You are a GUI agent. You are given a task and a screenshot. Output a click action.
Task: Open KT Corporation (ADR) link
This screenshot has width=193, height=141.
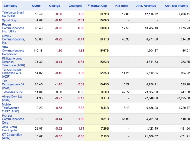click(x=12, y=136)
